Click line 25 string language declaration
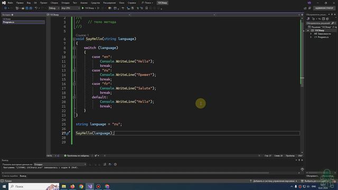 click(99, 125)
